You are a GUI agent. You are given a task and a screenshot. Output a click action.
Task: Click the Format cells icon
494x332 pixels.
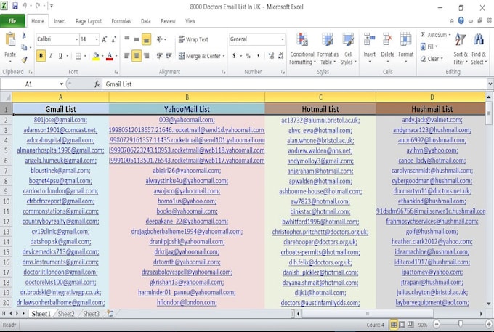(x=405, y=40)
